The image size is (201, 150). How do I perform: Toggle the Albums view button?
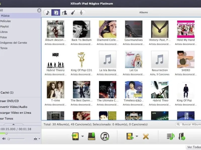56,12
